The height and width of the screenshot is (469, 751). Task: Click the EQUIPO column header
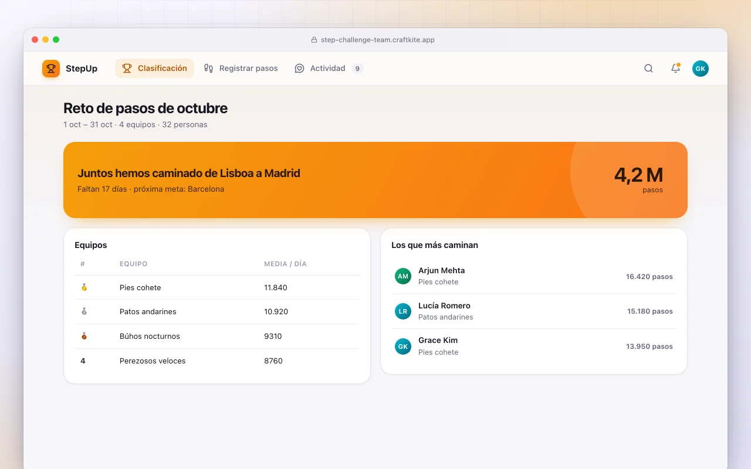point(133,264)
